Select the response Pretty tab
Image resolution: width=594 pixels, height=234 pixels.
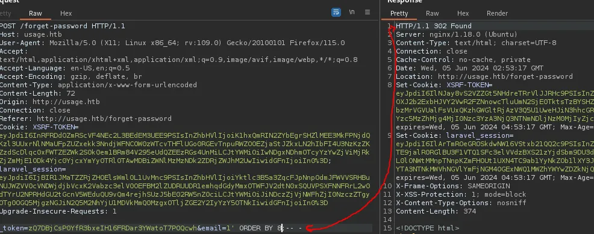point(399,13)
